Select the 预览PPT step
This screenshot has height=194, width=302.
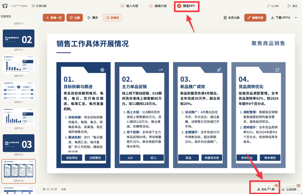tap(186, 6)
